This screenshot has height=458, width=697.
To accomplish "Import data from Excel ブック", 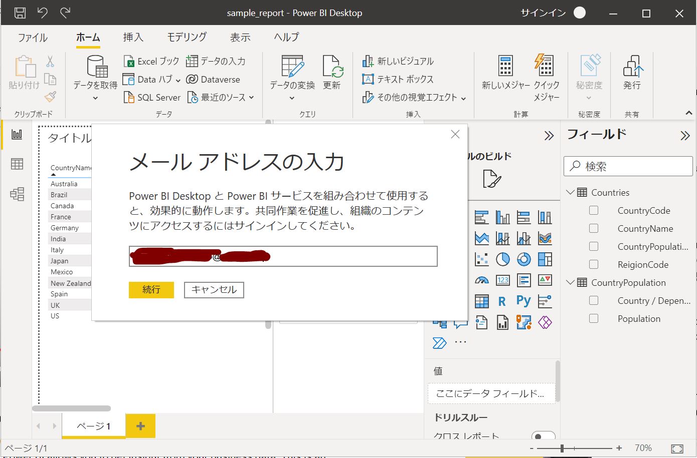I will (151, 61).
